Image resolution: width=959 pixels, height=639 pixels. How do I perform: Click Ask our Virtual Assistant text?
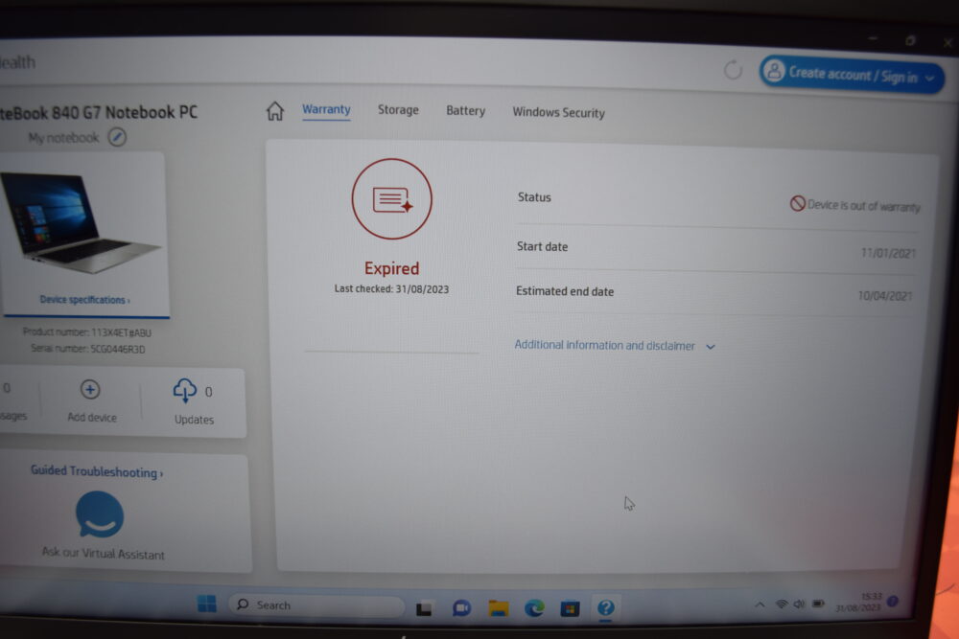coord(104,554)
